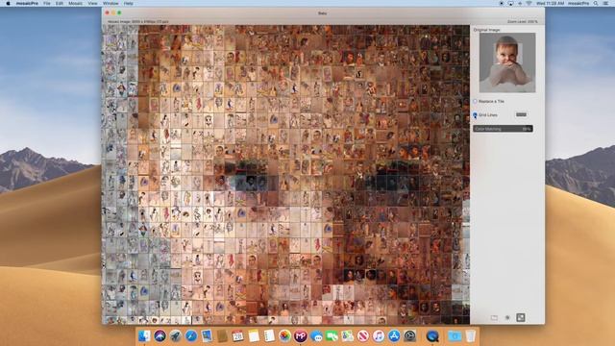Zoom the Baby window with green button

point(119,12)
